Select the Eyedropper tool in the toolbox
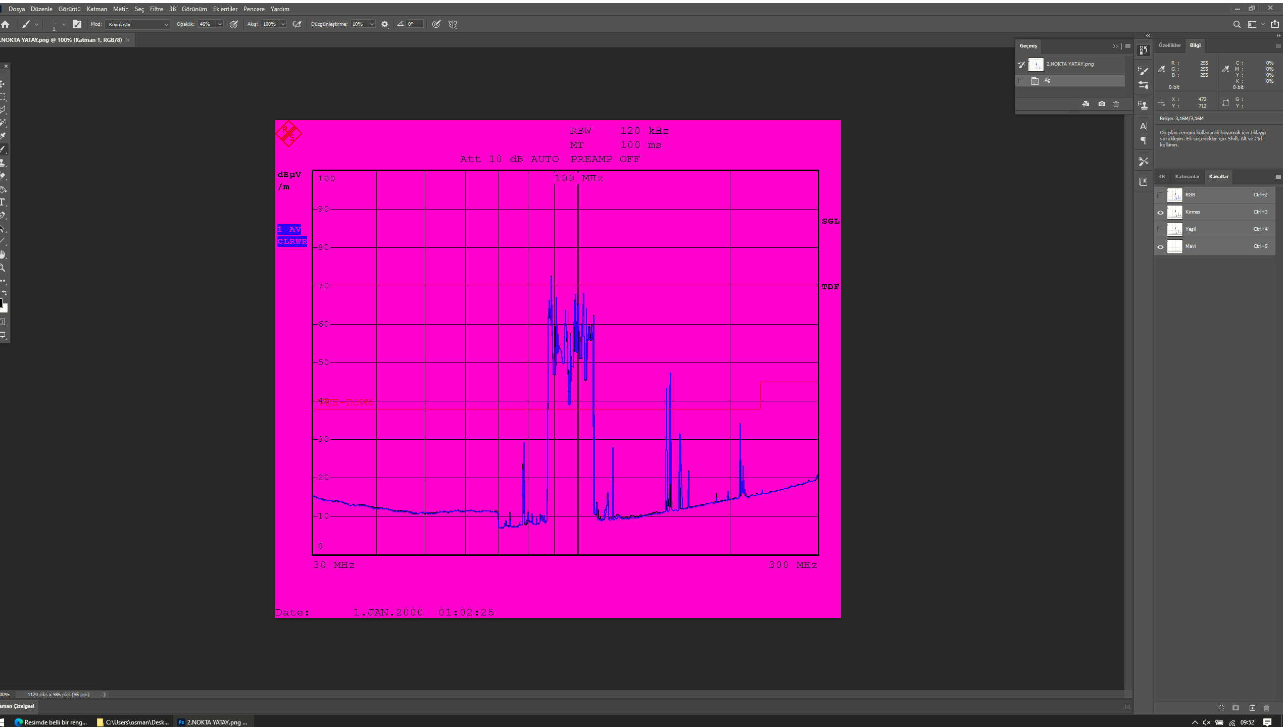This screenshot has width=1283, height=727. point(3,136)
